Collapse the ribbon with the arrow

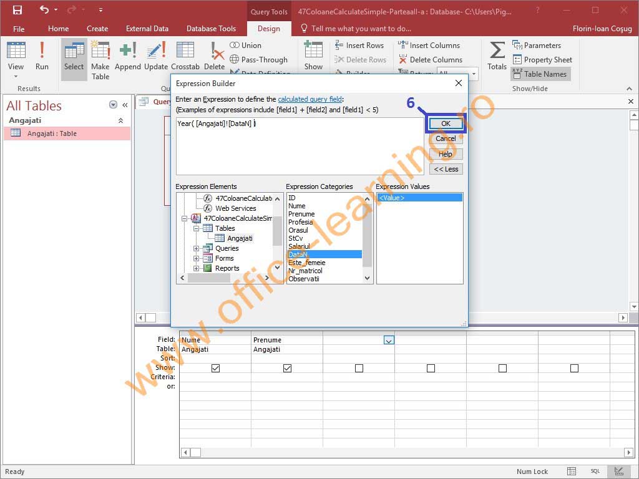[x=629, y=89]
